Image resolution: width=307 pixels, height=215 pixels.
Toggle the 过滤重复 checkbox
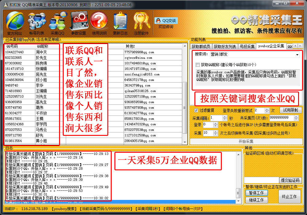tap(196, 110)
